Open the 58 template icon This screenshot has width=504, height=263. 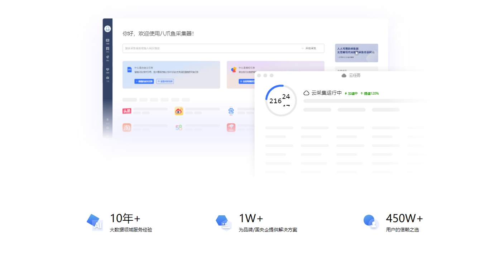(x=179, y=127)
